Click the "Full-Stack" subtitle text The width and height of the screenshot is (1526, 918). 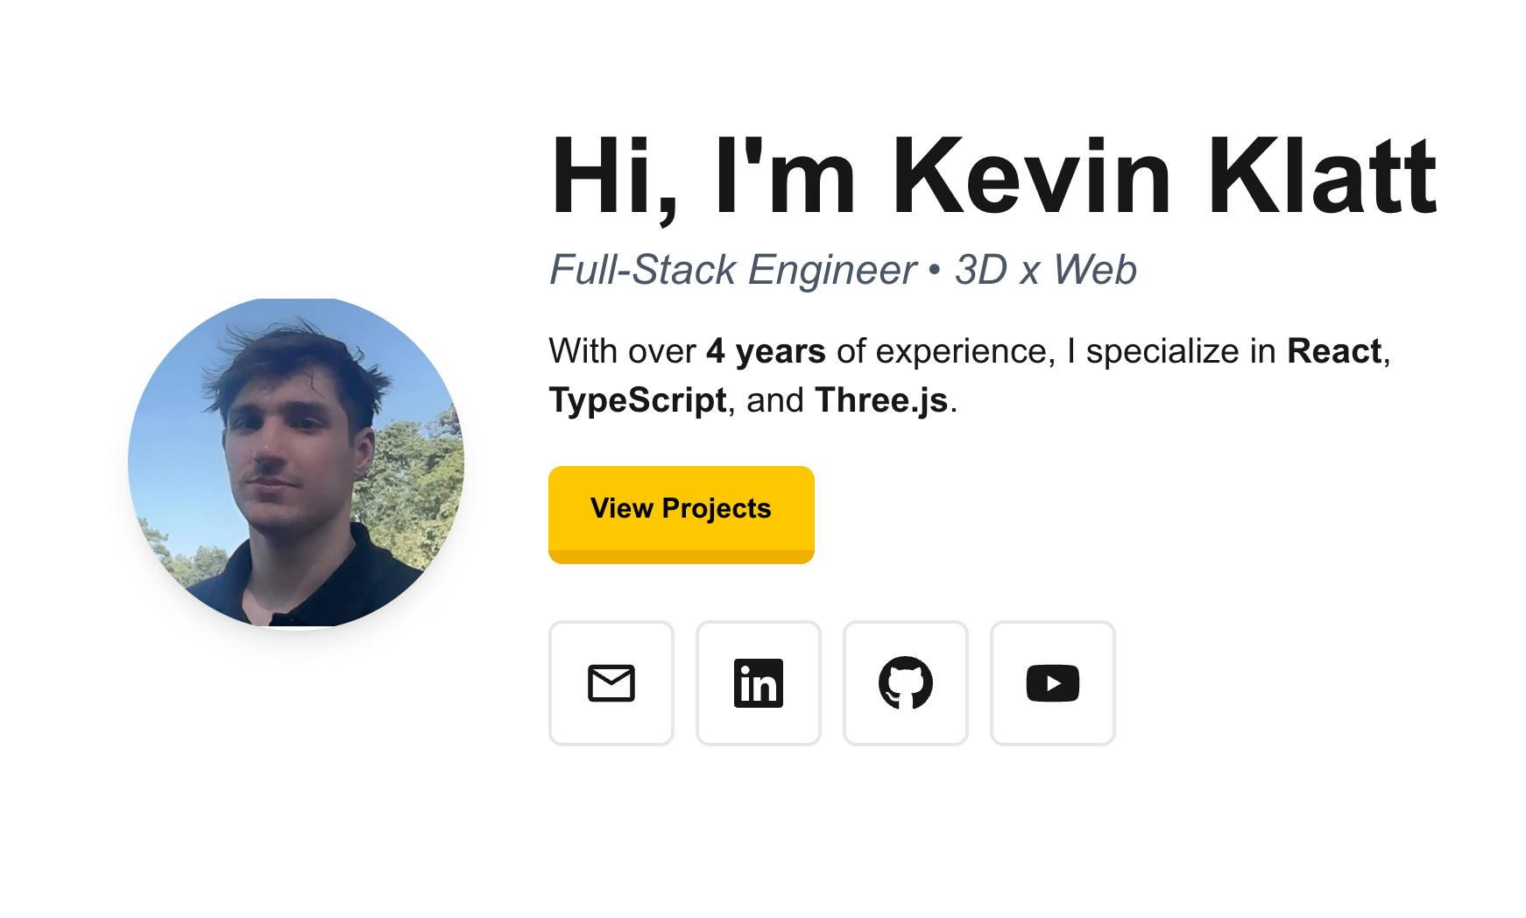[642, 270]
